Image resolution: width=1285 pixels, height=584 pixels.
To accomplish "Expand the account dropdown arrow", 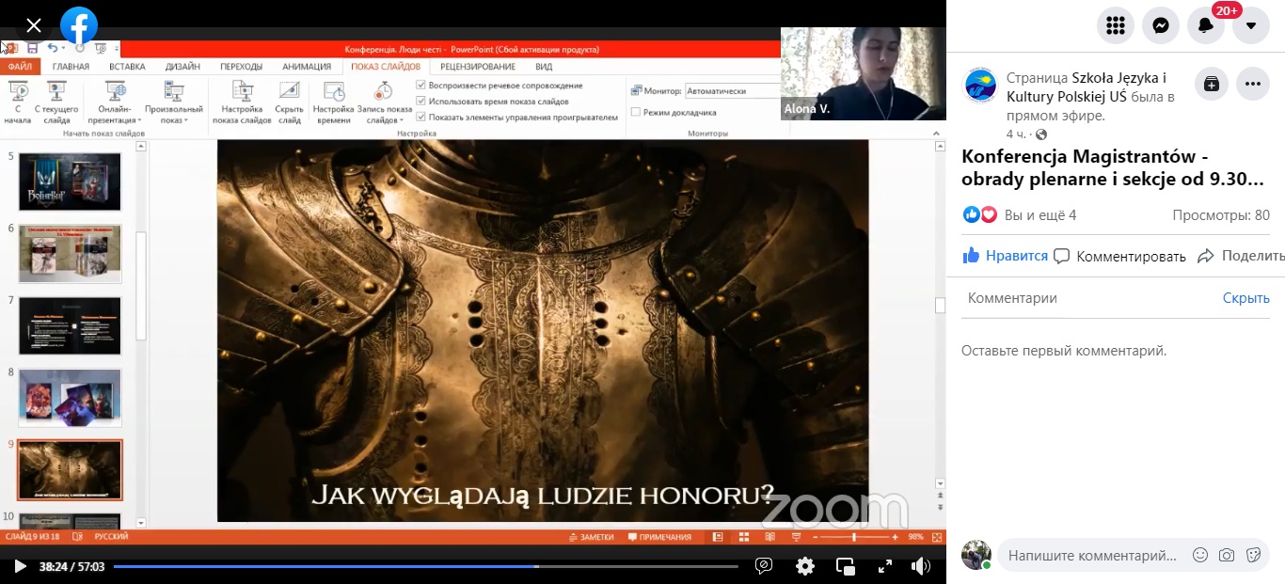I will pyautogui.click(x=1251, y=25).
